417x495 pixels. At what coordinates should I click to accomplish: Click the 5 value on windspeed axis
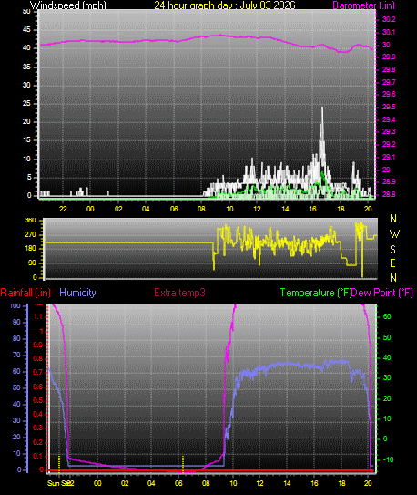pos(29,177)
